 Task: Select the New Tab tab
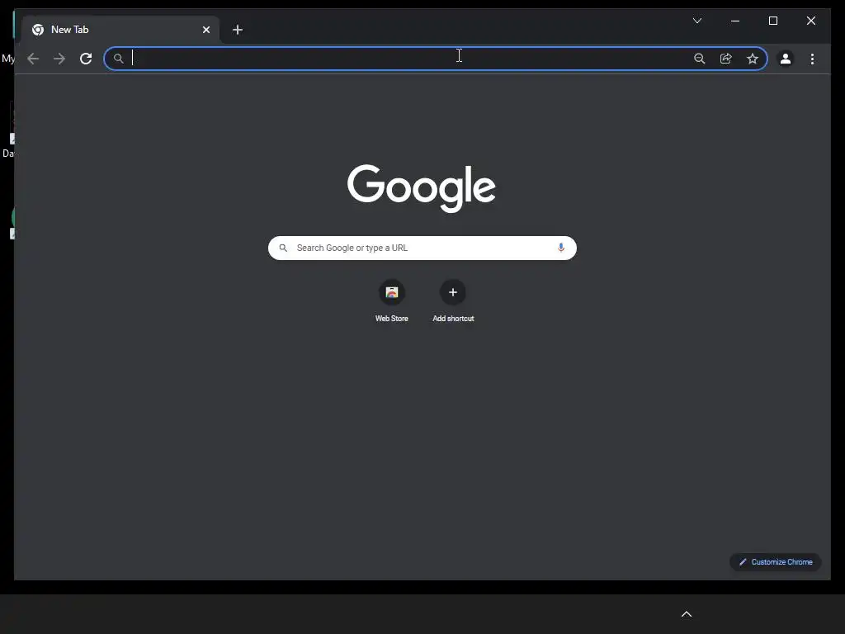click(x=120, y=30)
